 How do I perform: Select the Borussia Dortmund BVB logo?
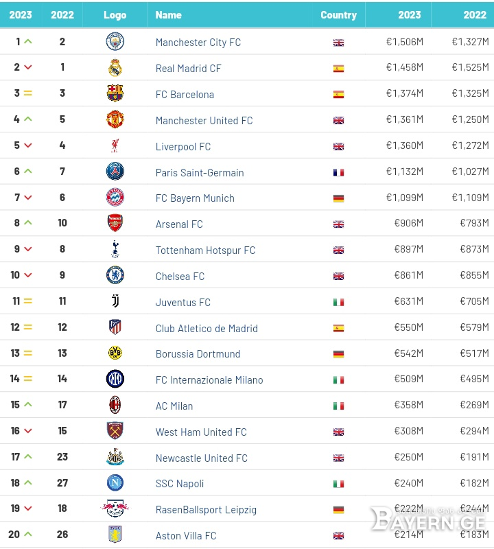tap(115, 353)
